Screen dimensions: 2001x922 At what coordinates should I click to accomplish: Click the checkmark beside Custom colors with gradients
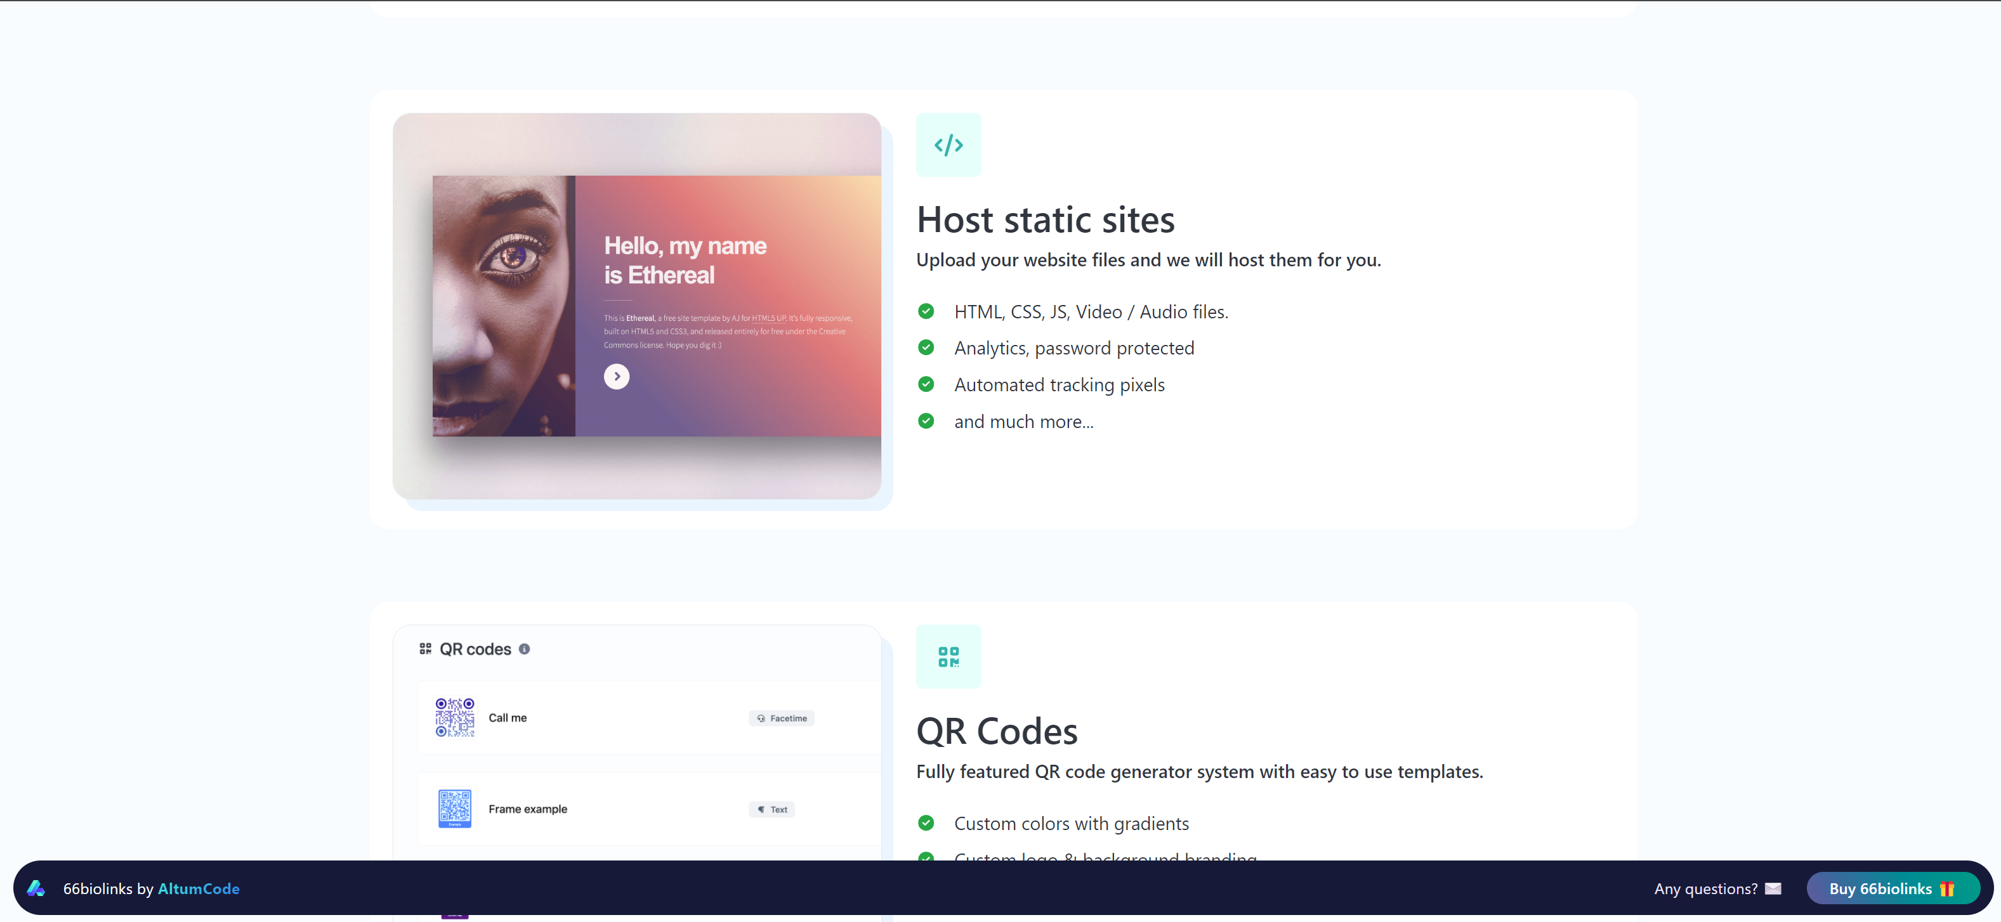click(x=927, y=822)
